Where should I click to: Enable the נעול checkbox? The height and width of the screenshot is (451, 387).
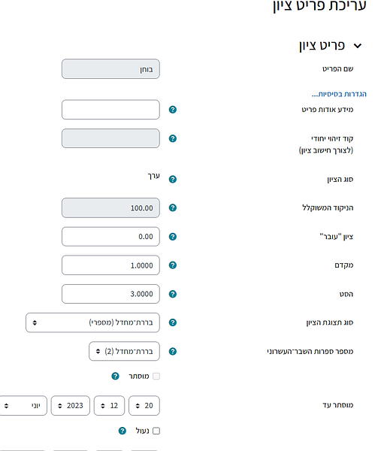[x=156, y=431]
